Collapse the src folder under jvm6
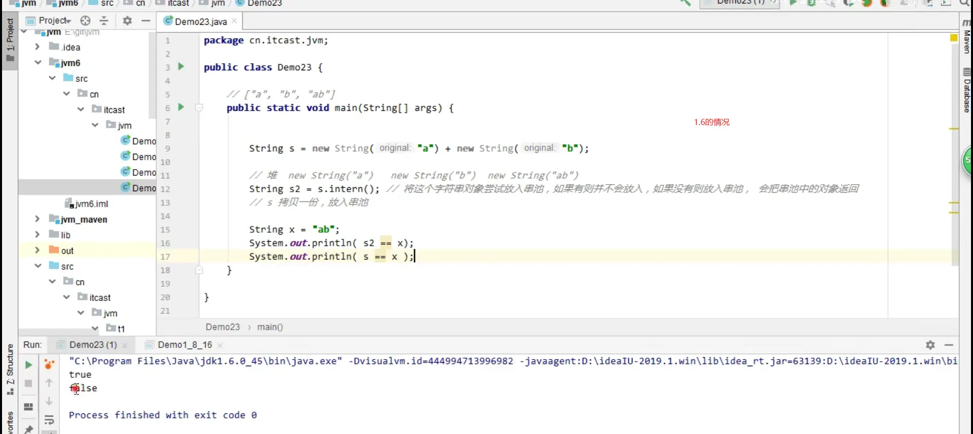Screen dimensions: 973x434 click(x=52, y=78)
